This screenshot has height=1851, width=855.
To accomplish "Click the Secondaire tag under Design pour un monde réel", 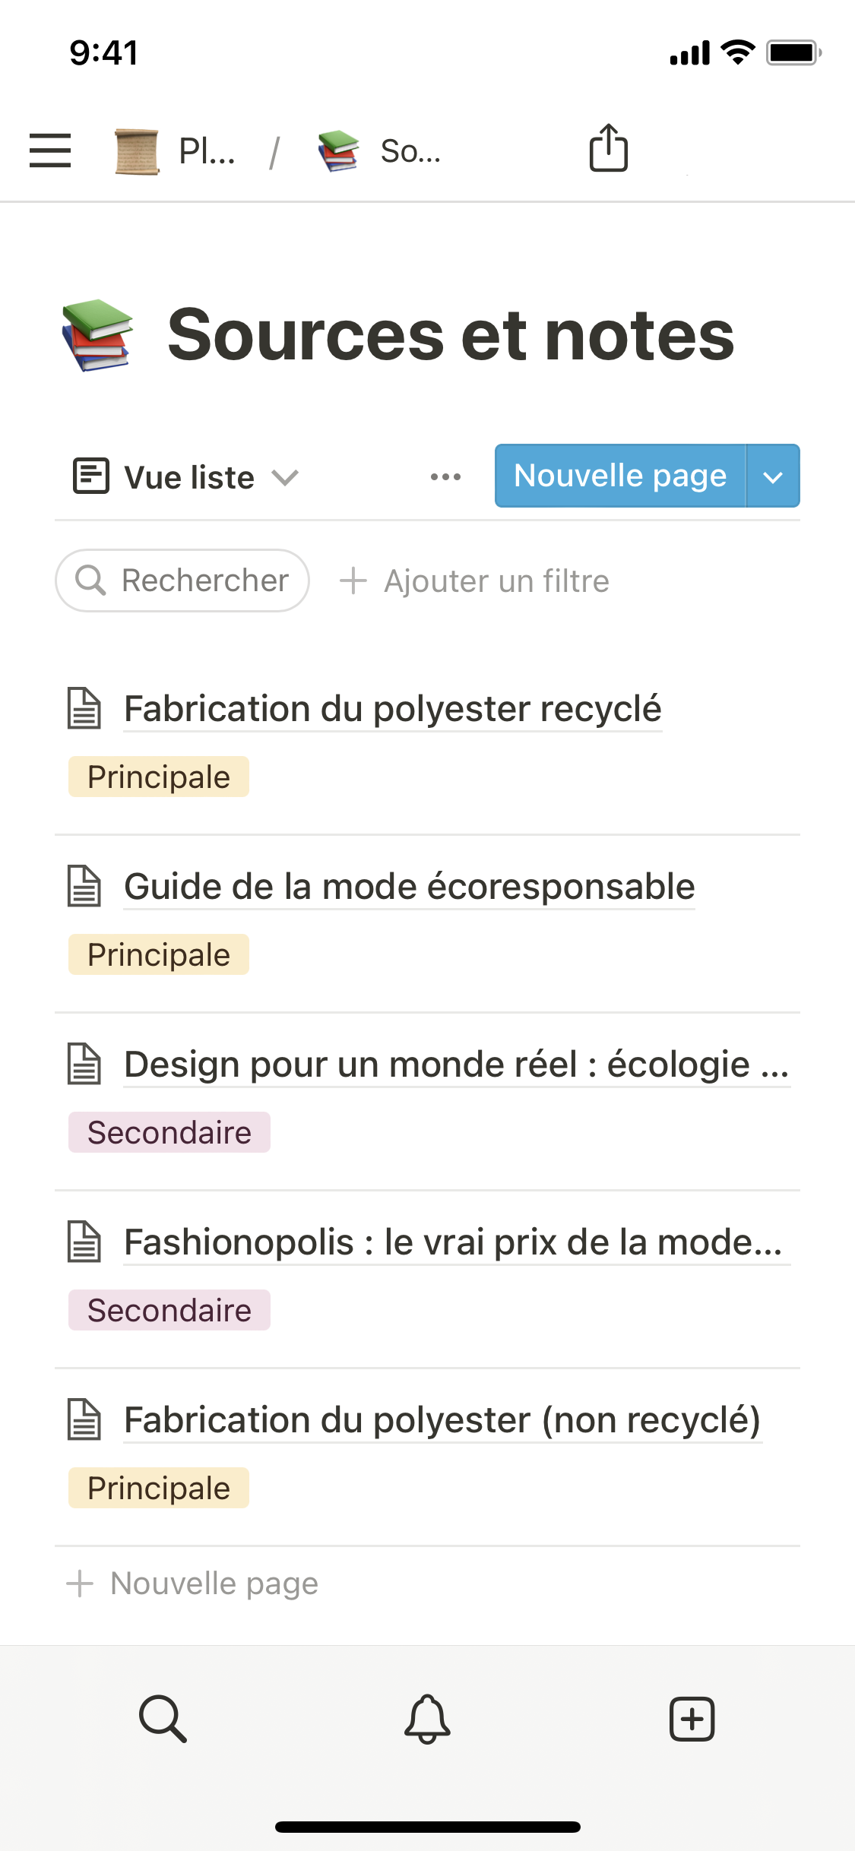I will (x=169, y=1132).
